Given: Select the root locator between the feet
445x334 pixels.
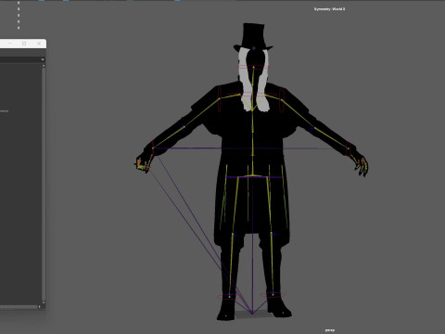Looking at the screenshot, I should pyautogui.click(x=252, y=314).
